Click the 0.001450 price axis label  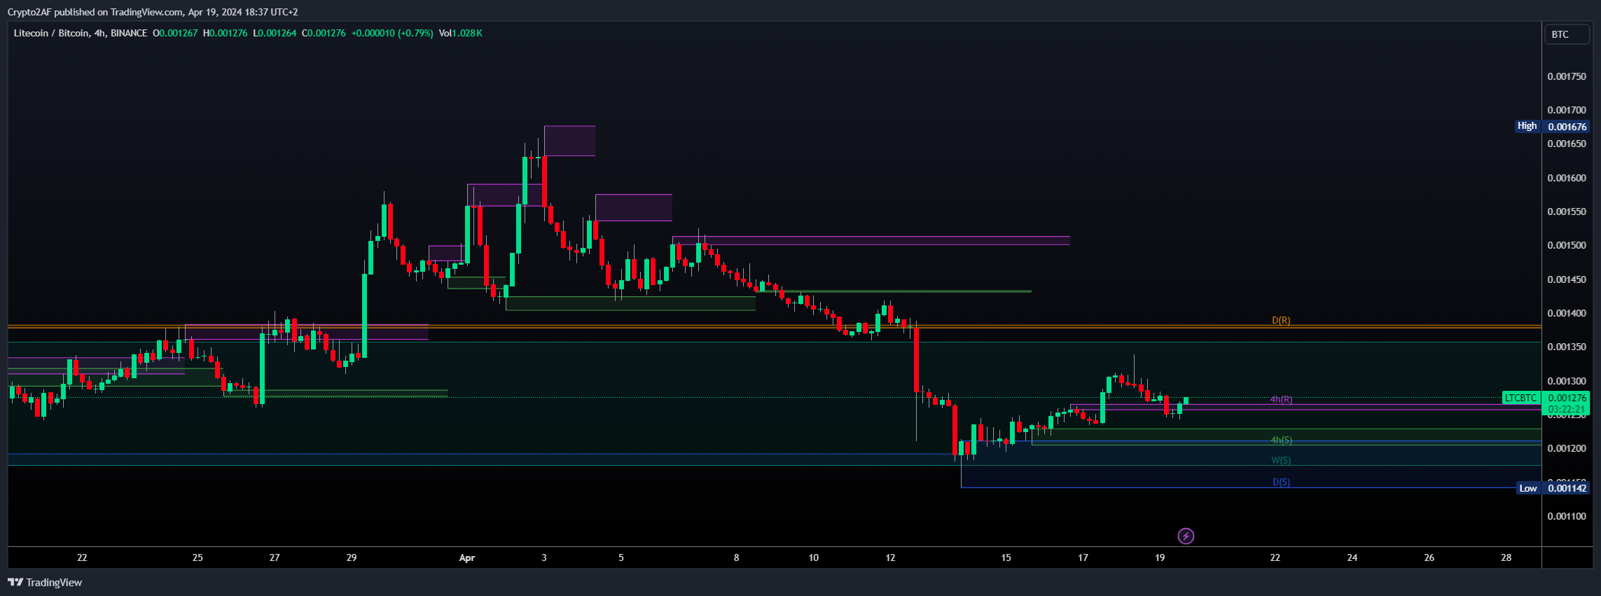pos(1567,279)
